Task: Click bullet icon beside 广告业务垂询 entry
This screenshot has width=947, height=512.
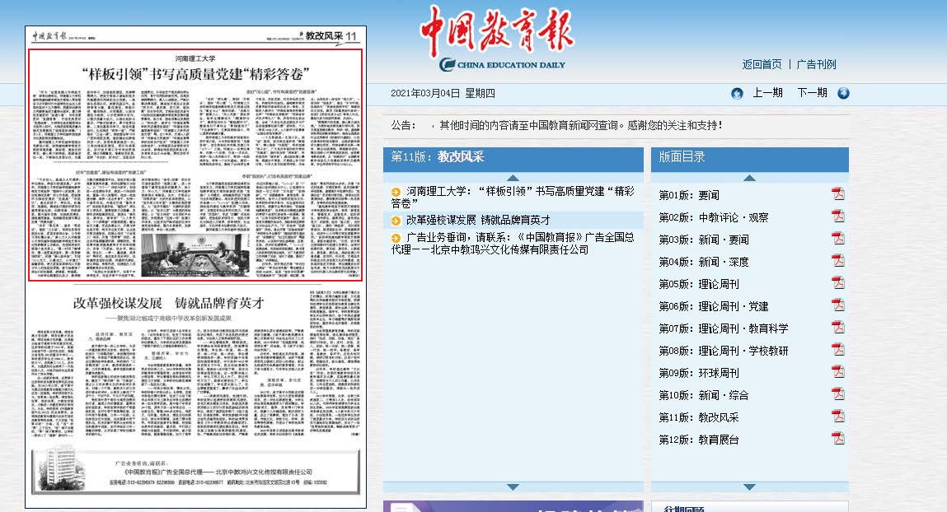Action: [396, 238]
